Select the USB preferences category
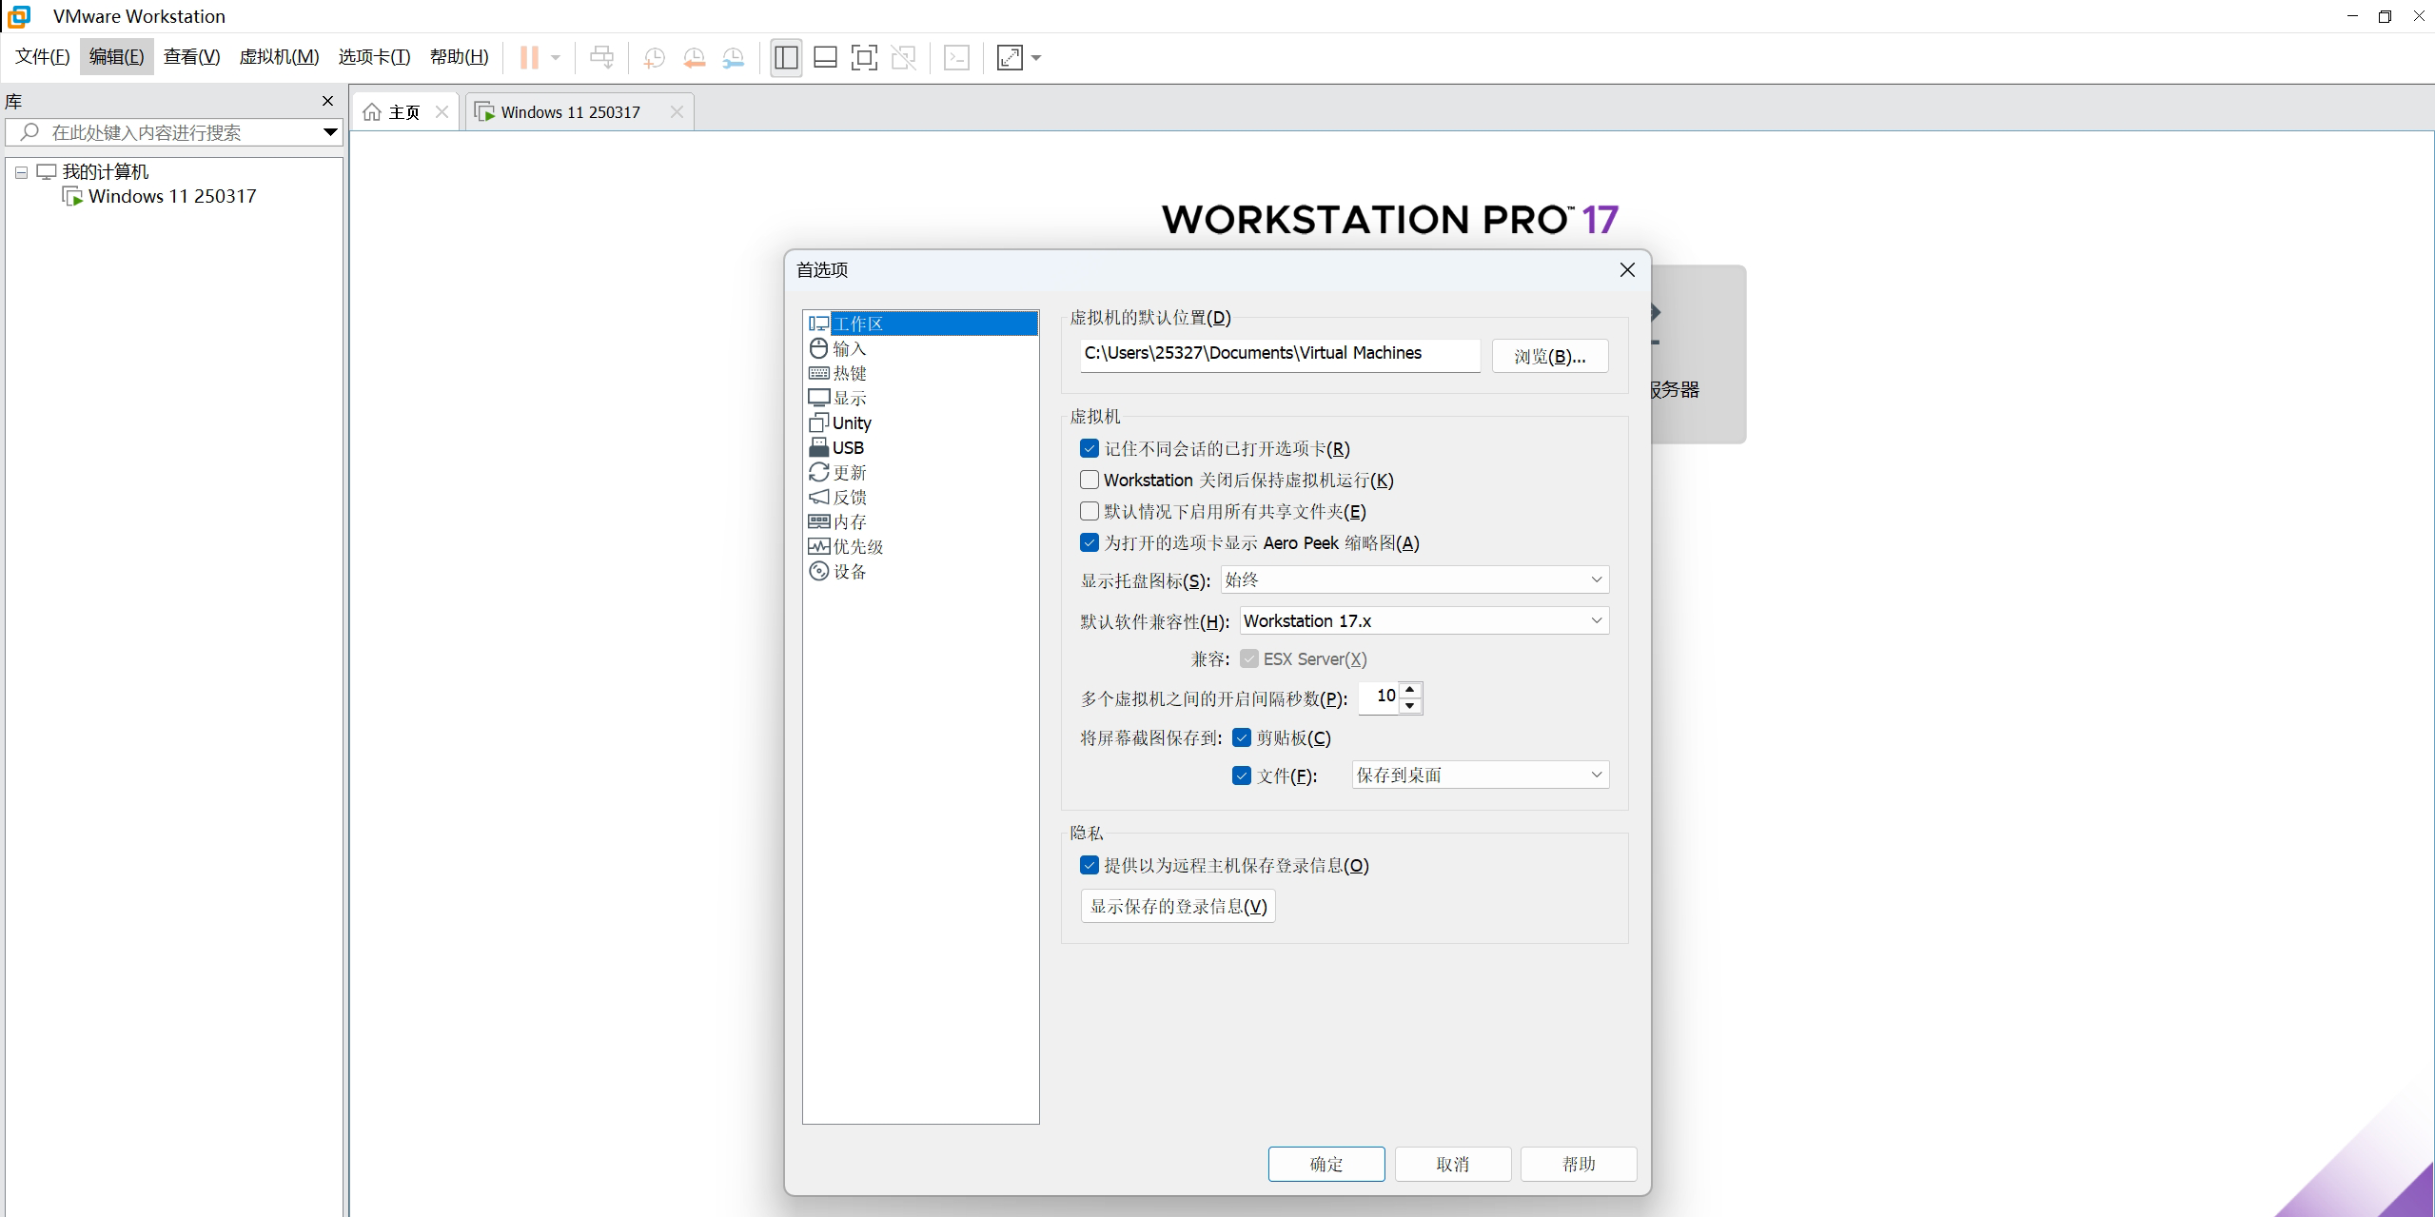Screen dimensions: 2435x1217 pos(847,448)
